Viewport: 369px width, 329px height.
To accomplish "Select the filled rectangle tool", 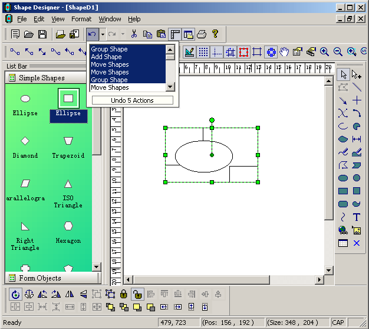I will (x=343, y=191).
